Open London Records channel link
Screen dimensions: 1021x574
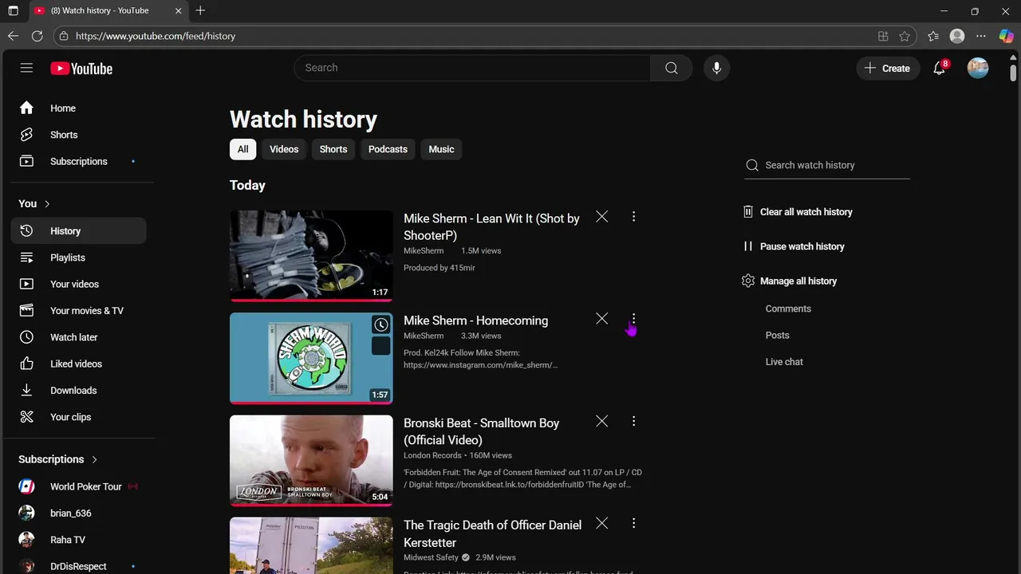[x=432, y=455]
